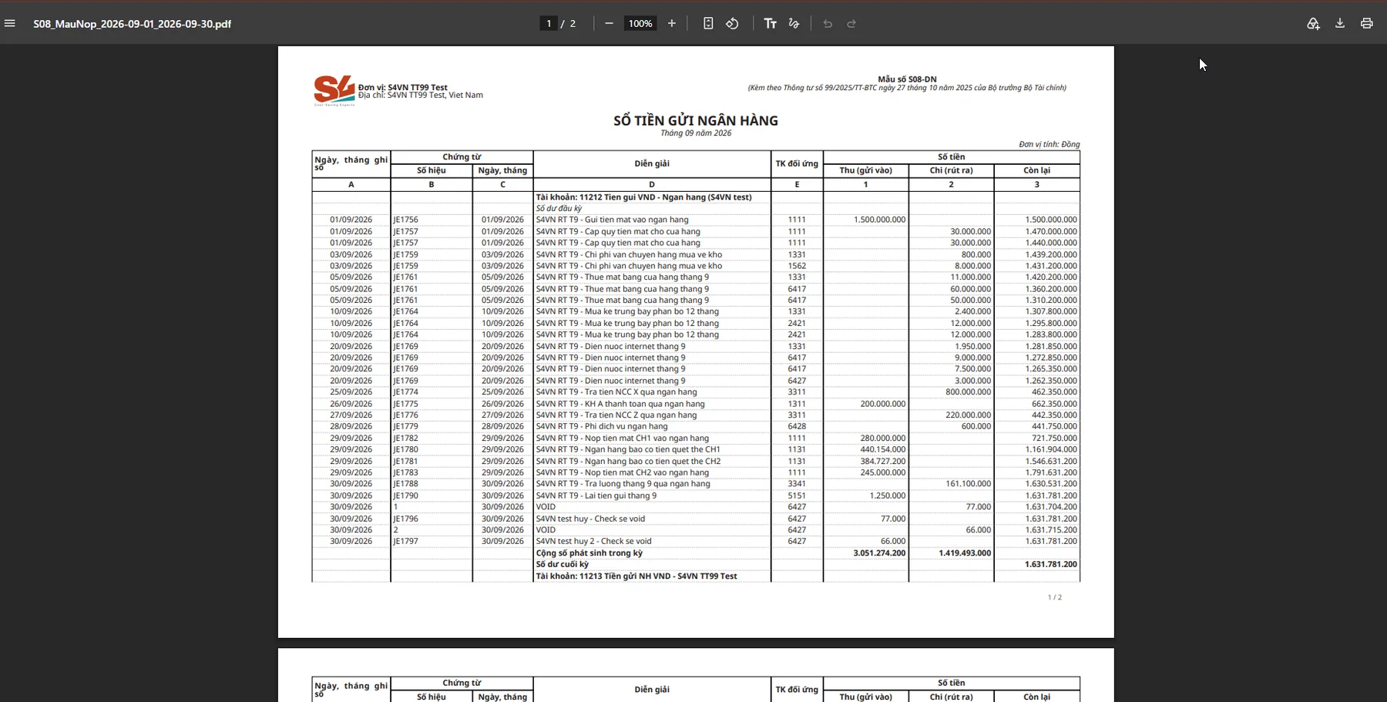Toggle fit to page icon
The image size is (1387, 702).
(x=708, y=24)
